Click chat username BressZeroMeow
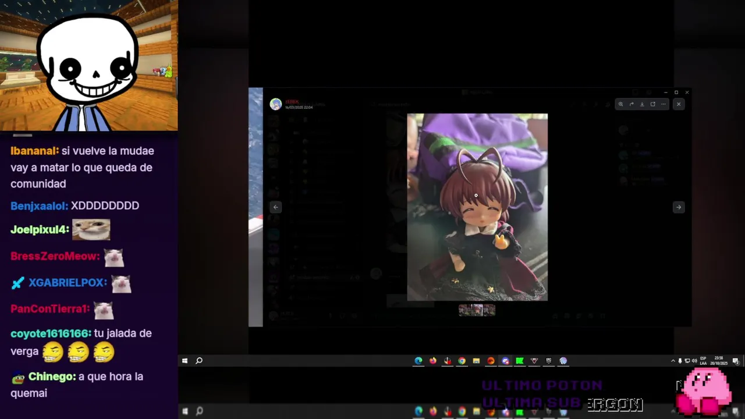Screen dimensions: 745x419 pos(55,256)
